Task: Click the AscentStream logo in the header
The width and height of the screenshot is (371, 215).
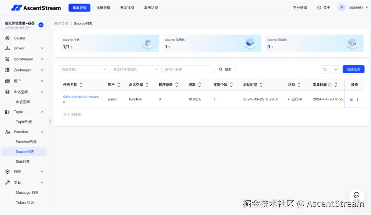Action: (36, 7)
